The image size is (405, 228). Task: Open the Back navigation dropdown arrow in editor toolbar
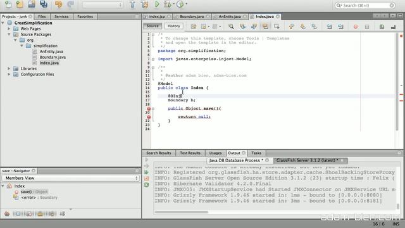click(x=208, y=27)
